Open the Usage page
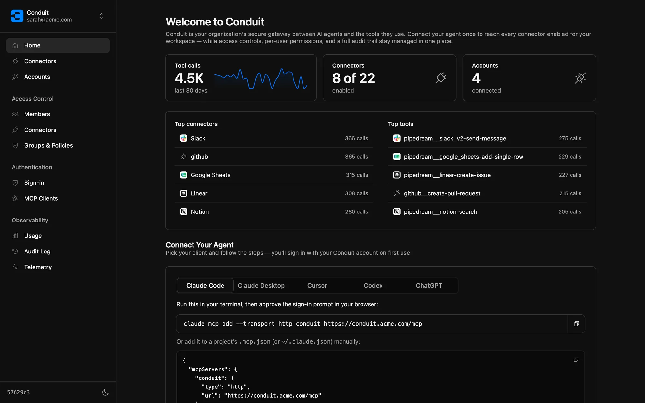This screenshot has width=645, height=403. click(x=58, y=236)
